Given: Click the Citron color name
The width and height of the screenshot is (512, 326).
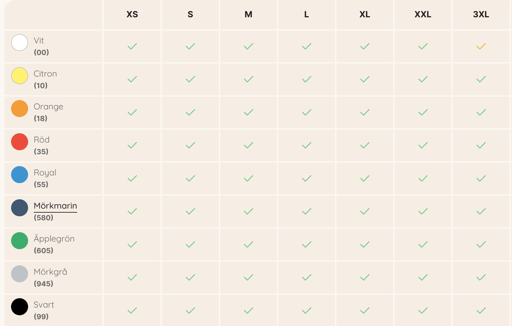Looking at the screenshot, I should click(x=45, y=74).
